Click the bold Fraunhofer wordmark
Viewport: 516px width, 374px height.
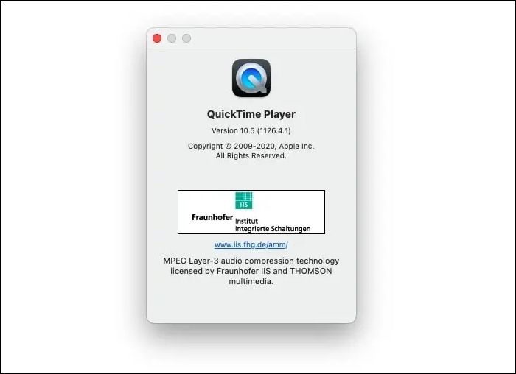(x=212, y=217)
